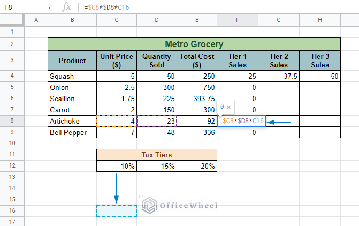Select the 10% tax tier cell
The width and height of the screenshot is (359, 226).
pos(117,166)
